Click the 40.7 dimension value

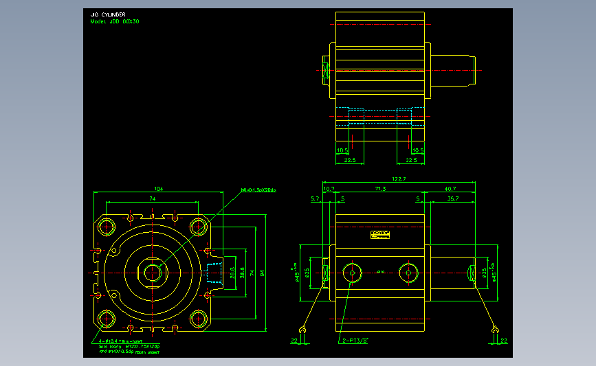click(450, 189)
